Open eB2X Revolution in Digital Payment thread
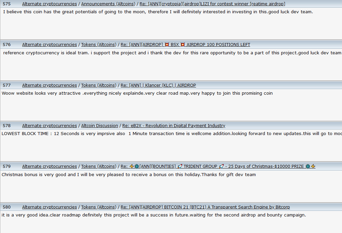The image size is (342, 233). point(173,126)
